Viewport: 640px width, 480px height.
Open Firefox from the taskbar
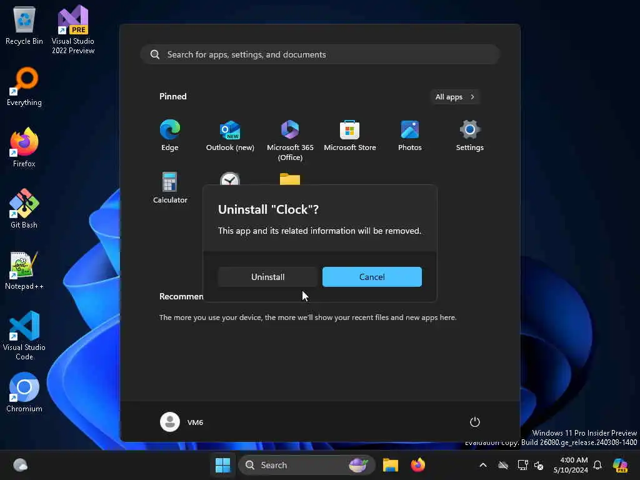[418, 465]
